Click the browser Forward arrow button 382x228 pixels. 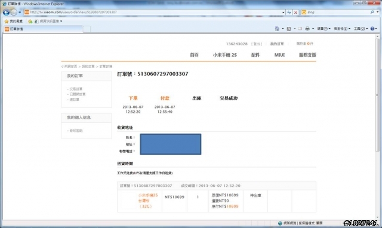tap(14, 12)
